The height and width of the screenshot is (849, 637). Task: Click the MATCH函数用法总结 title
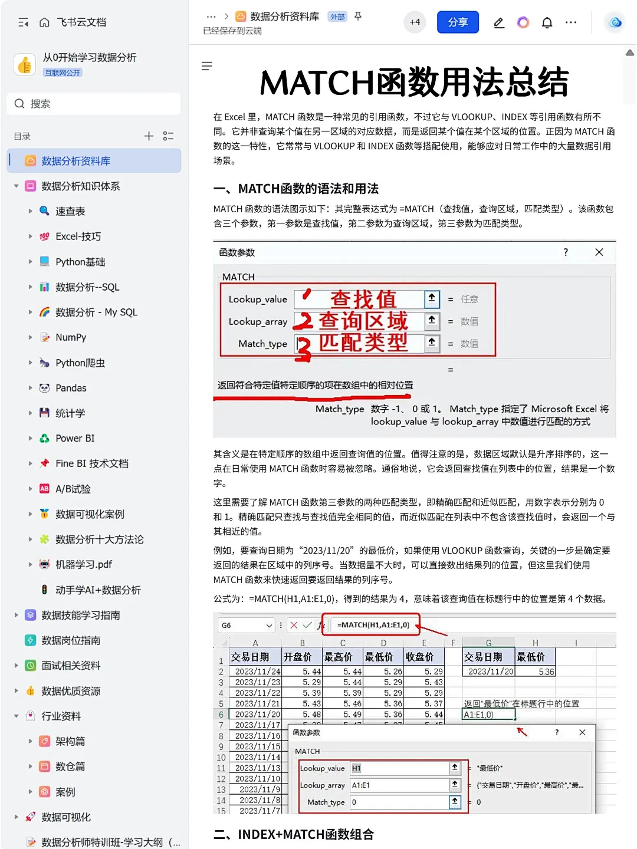(415, 83)
